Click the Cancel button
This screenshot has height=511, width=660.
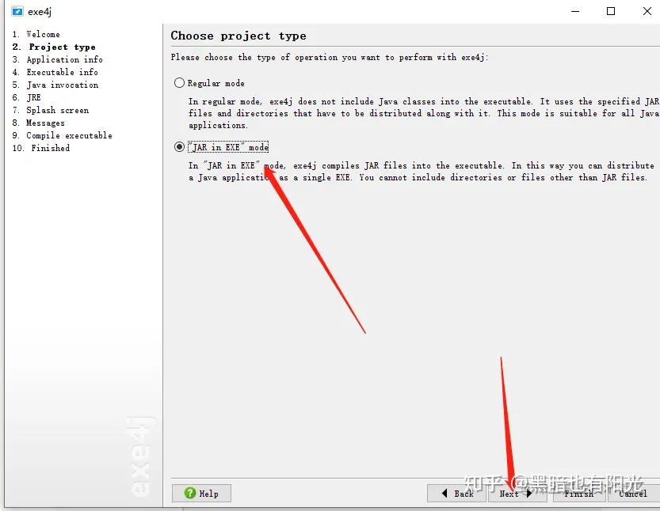634,494
